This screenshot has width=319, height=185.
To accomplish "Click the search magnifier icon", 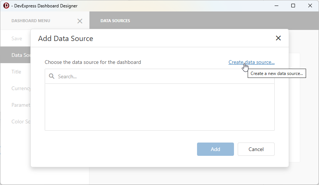I will [52, 76].
